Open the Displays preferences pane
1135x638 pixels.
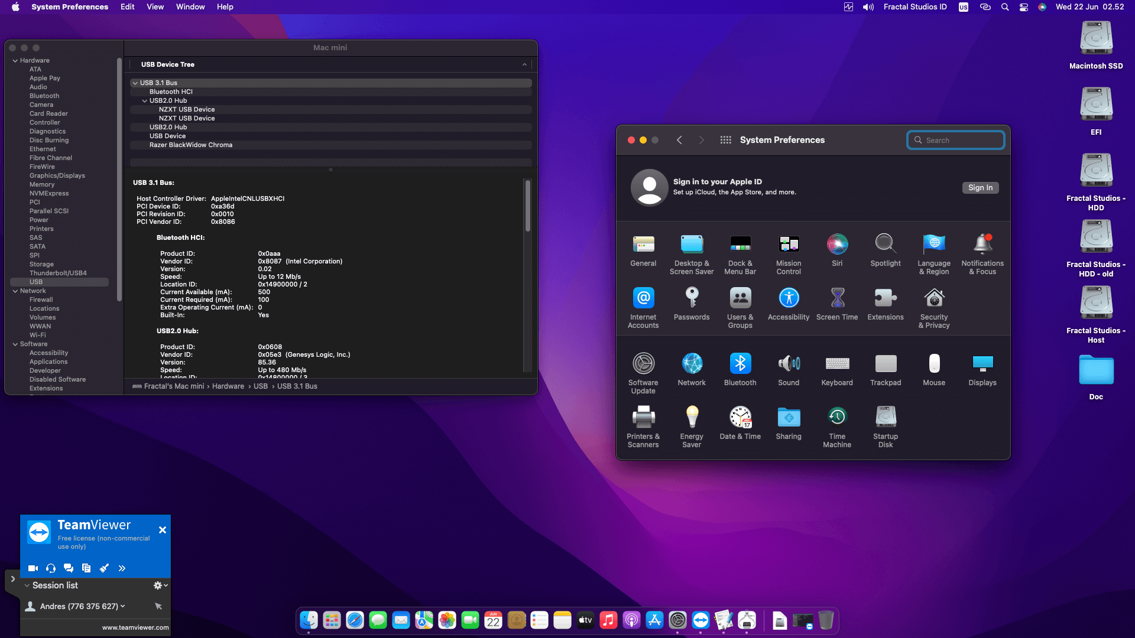coord(982,370)
